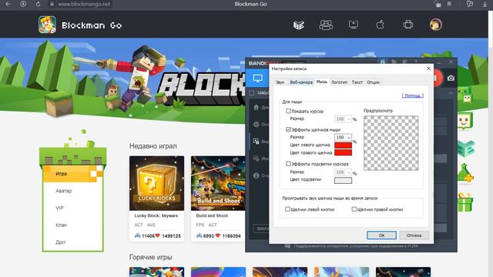Click the Android download icon
This screenshot has width=493, height=277.
[407, 25]
